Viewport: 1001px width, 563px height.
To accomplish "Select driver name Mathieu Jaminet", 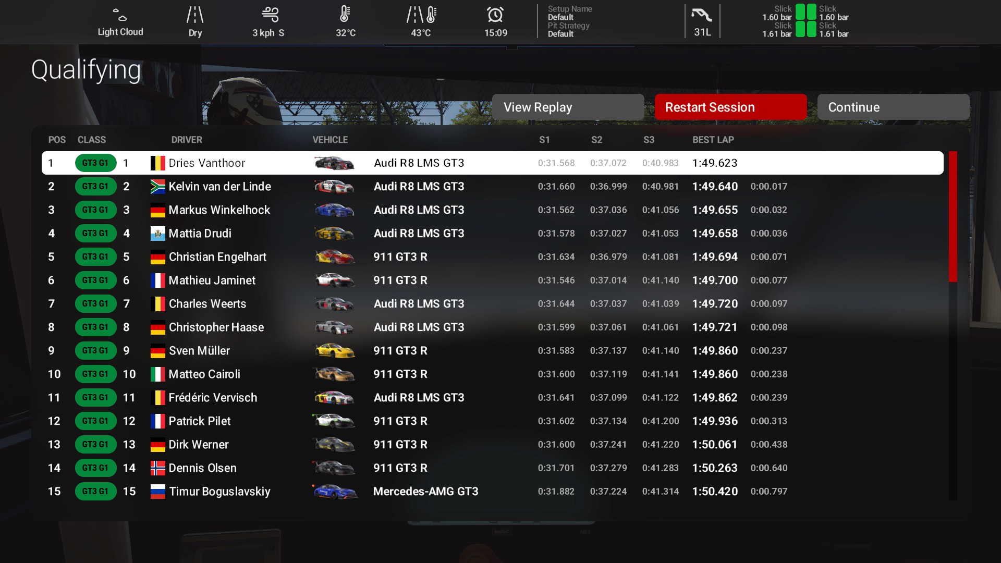I will tap(212, 280).
